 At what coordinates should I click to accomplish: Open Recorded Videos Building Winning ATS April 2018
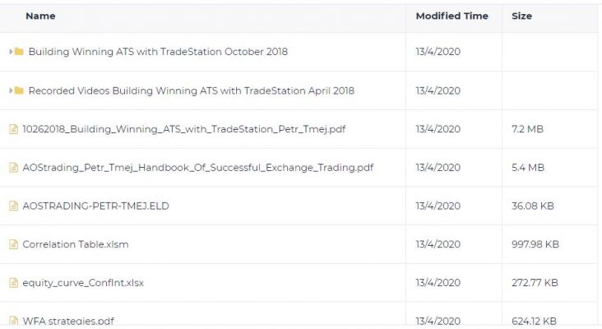pyautogui.click(x=191, y=90)
